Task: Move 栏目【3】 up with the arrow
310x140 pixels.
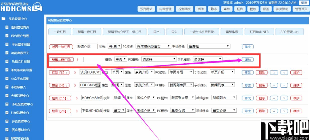Action: 274,73
